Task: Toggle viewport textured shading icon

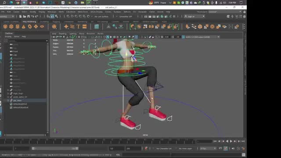Action: tap(114, 37)
